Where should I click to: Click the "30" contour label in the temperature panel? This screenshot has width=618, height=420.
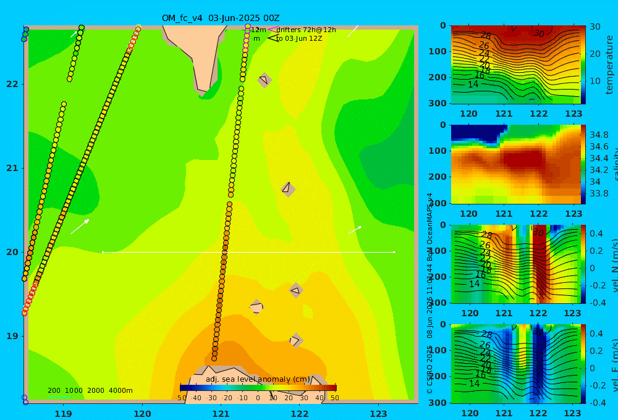[x=539, y=33]
